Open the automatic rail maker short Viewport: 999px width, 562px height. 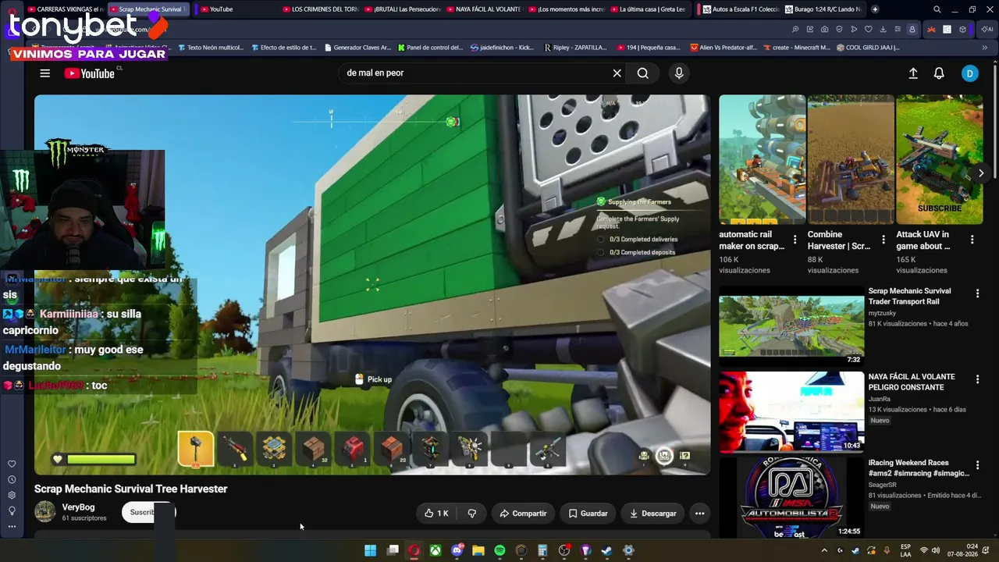[x=763, y=159]
